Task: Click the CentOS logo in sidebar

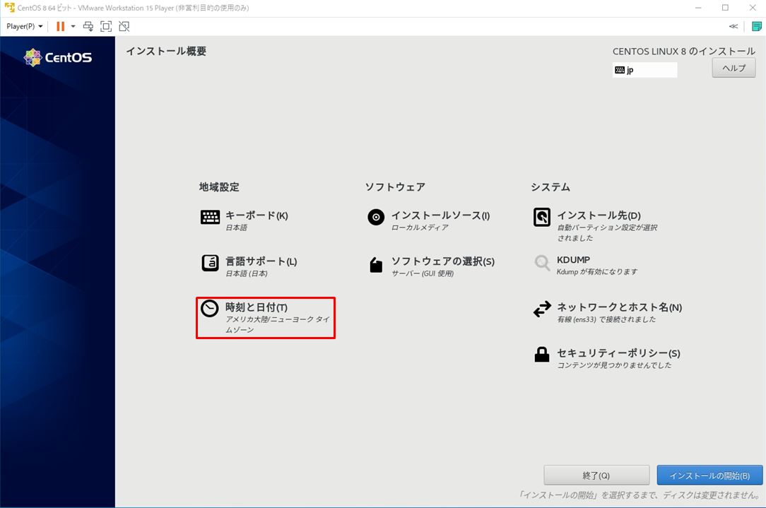Action: pos(58,58)
